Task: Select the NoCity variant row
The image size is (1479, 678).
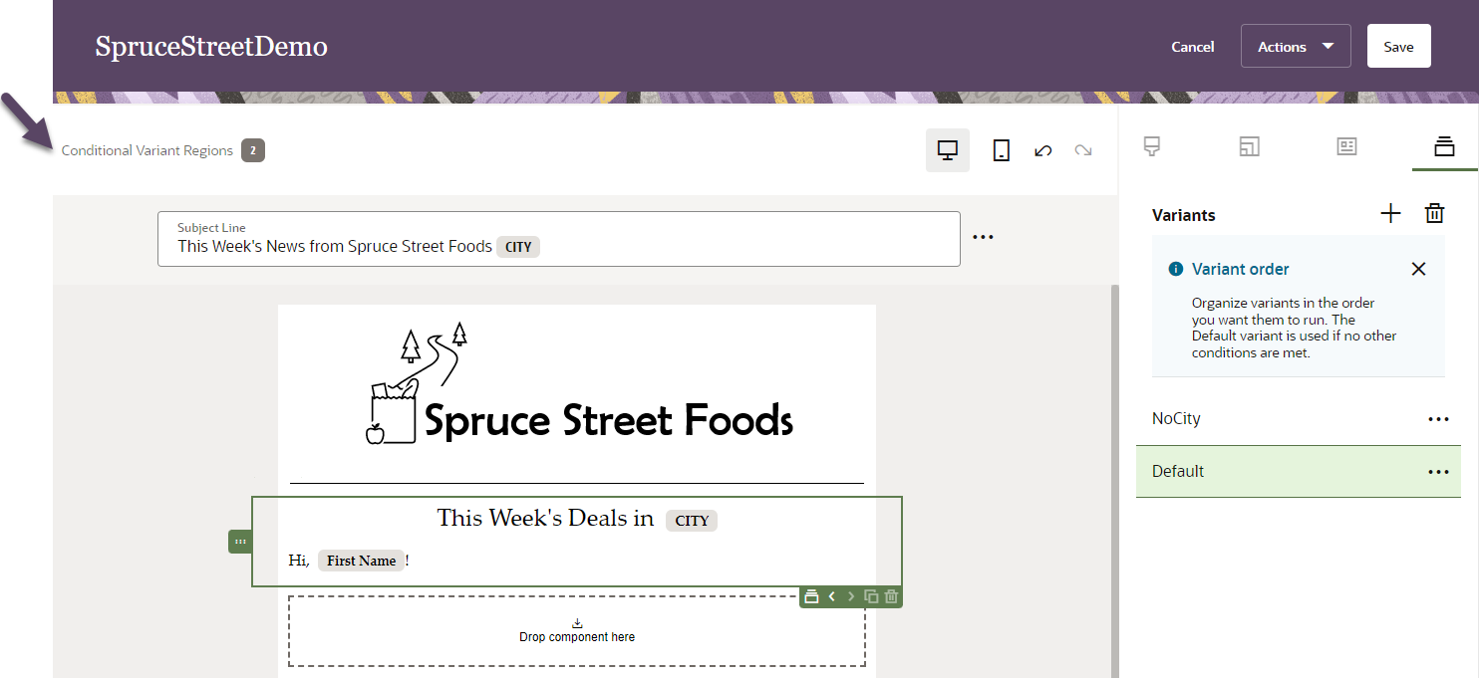Action: (1299, 419)
